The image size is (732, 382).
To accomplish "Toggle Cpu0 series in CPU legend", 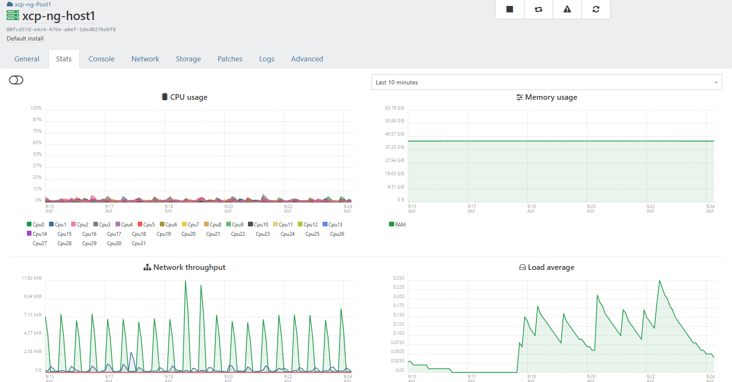I will [35, 224].
